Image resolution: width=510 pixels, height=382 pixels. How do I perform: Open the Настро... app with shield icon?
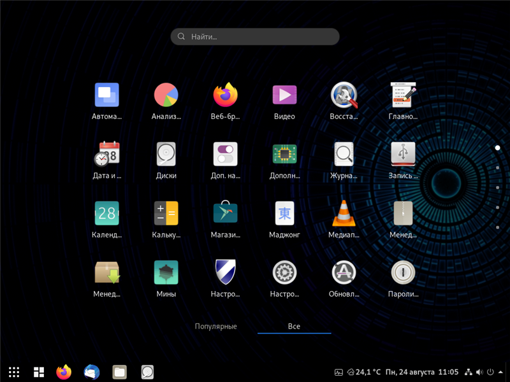pos(225,278)
